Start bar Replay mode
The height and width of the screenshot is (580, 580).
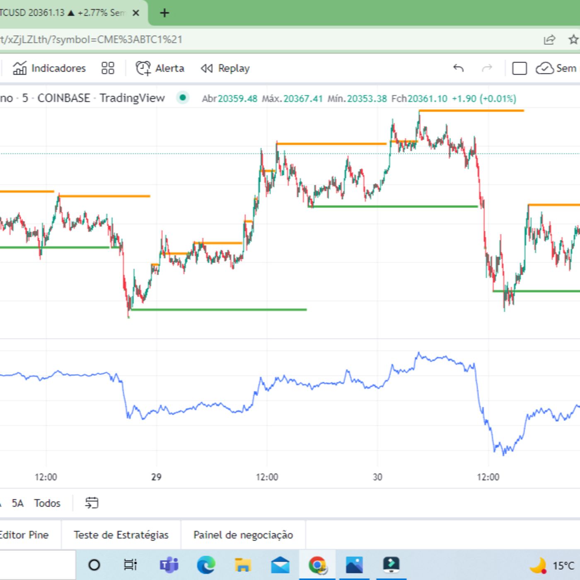click(x=225, y=68)
